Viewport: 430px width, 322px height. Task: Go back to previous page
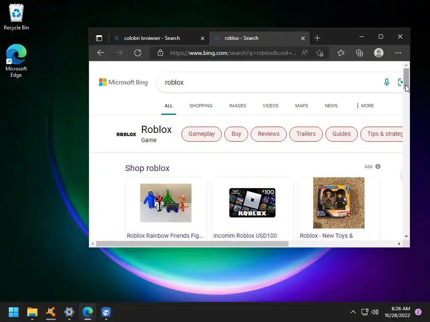click(101, 53)
